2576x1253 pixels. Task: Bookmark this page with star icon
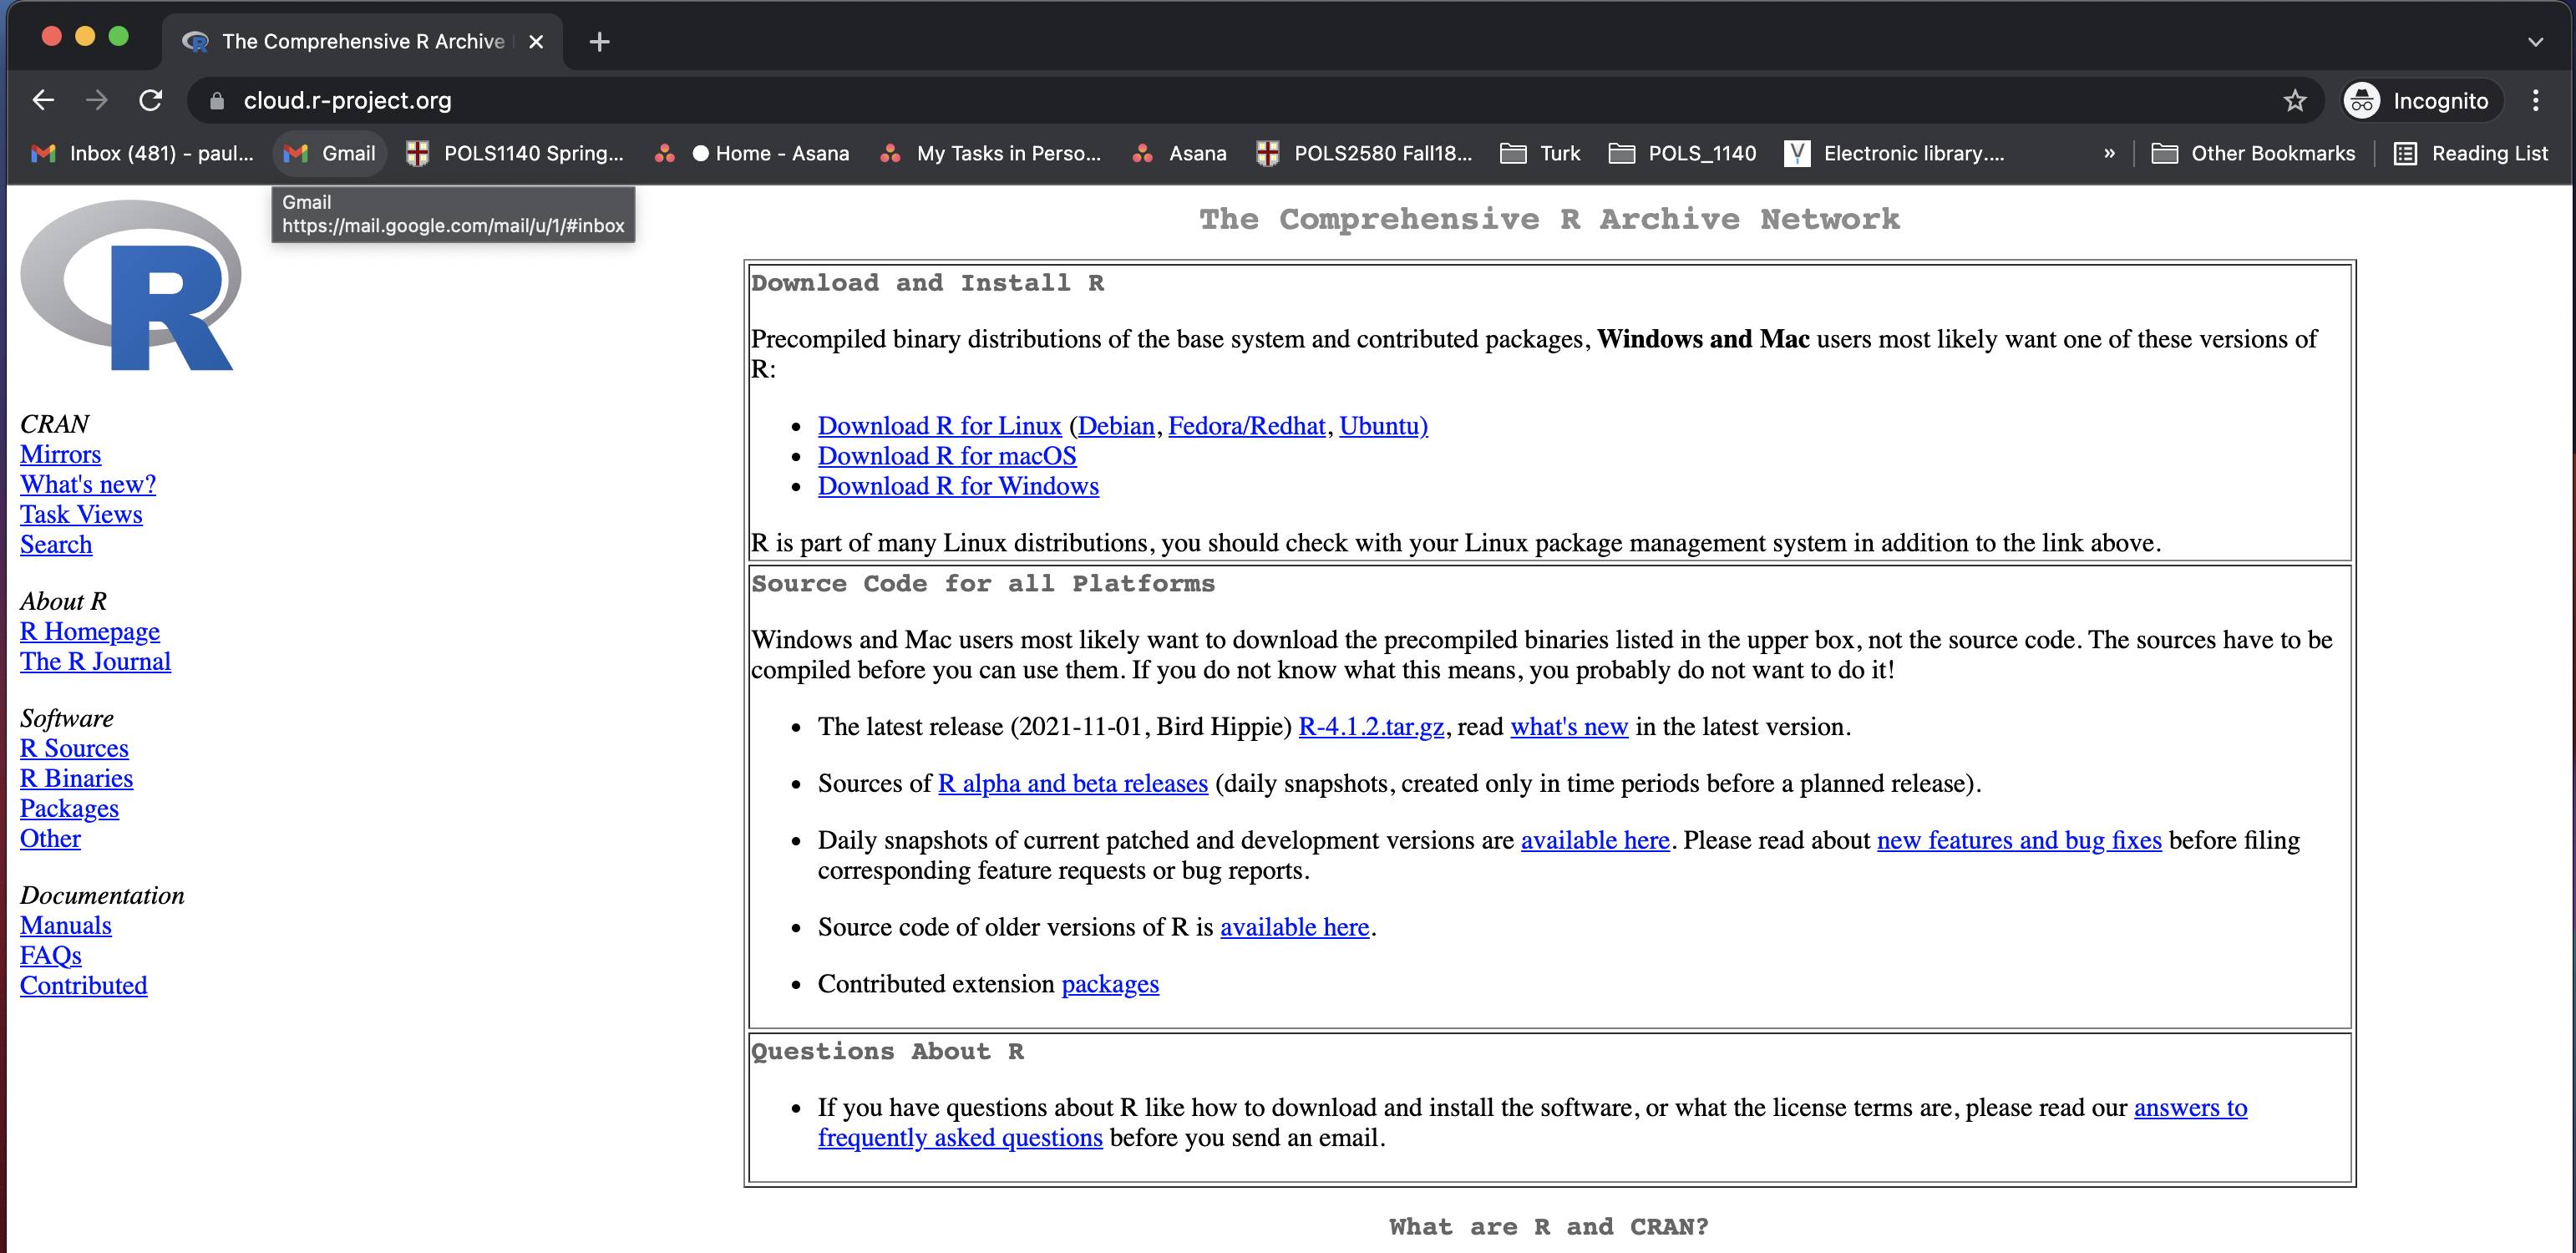pos(2294,100)
